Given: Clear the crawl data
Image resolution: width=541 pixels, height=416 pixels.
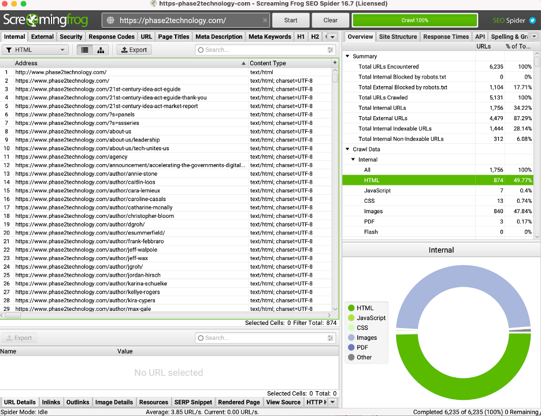Looking at the screenshot, I should point(330,20).
